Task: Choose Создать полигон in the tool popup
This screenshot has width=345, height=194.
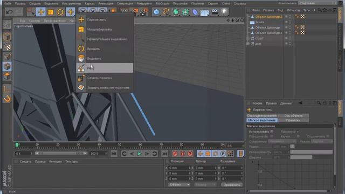Action: click(x=105, y=78)
